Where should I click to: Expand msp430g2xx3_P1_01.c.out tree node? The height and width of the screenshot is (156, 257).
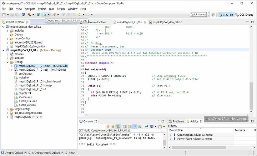pyautogui.click(x=11, y=66)
